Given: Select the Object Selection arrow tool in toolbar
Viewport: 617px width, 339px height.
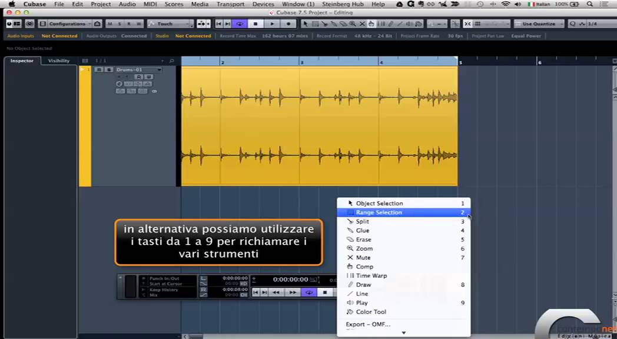Looking at the screenshot, I should point(306,24).
